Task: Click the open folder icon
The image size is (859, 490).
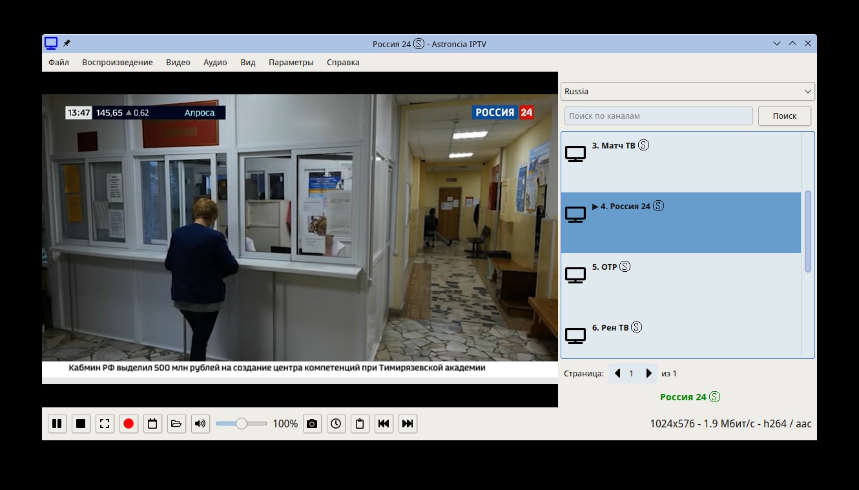Action: tap(176, 424)
